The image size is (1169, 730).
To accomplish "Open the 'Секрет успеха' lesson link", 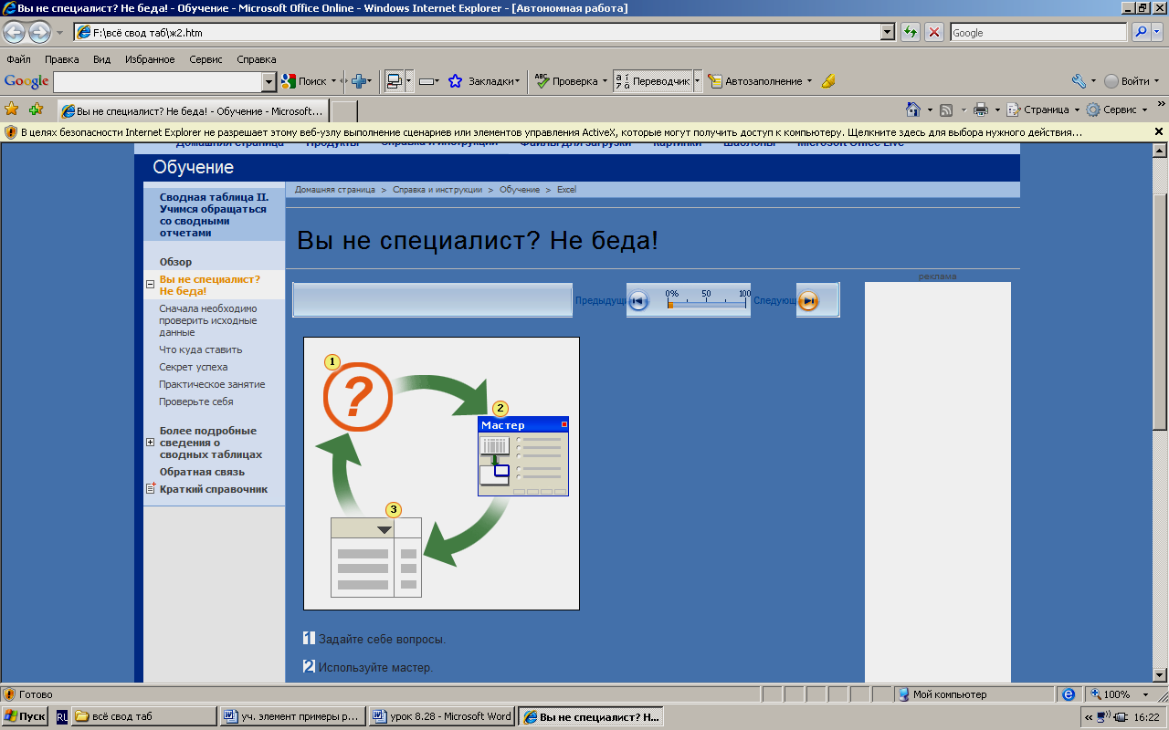I will pos(193,367).
